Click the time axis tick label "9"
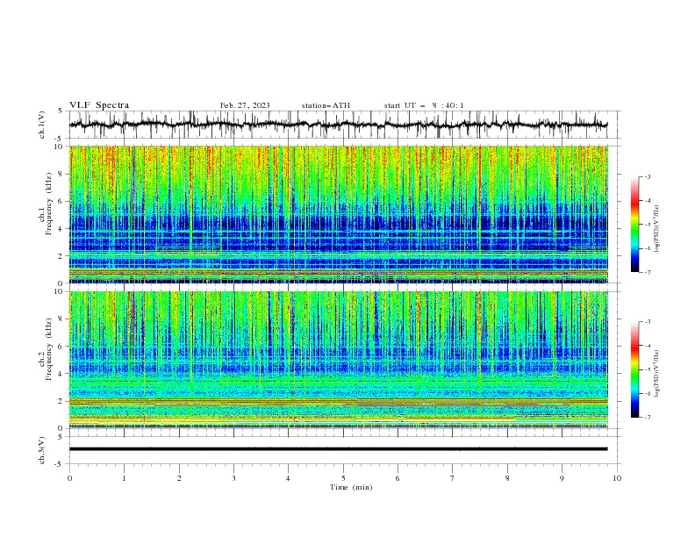Image resolution: width=695 pixels, height=537 pixels. (x=562, y=478)
